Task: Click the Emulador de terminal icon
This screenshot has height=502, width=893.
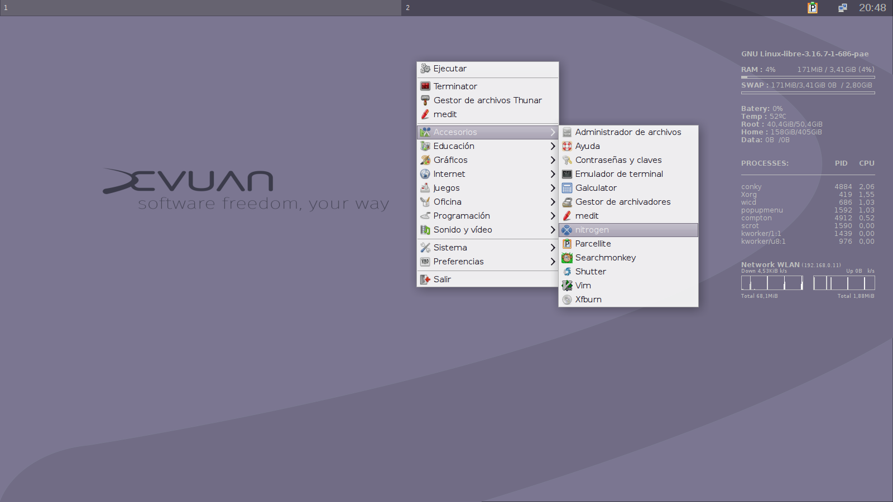Action: [x=567, y=174]
